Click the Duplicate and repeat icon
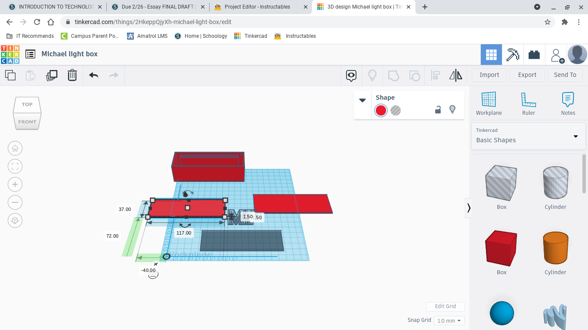 pyautogui.click(x=51, y=75)
